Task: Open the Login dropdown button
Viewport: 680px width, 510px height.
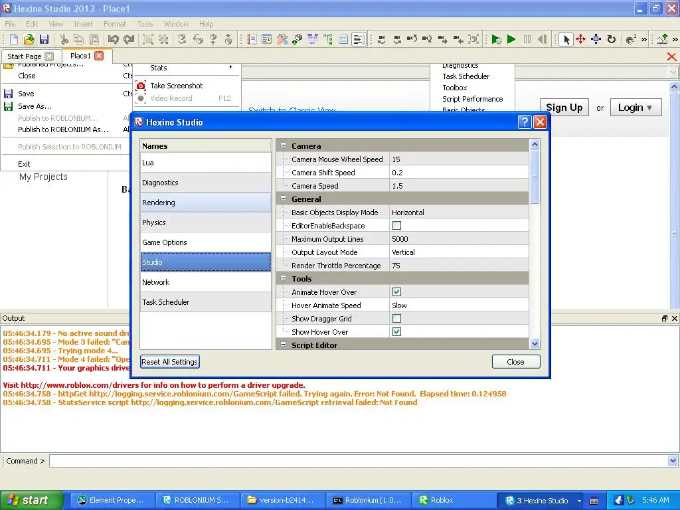Action: [x=636, y=108]
